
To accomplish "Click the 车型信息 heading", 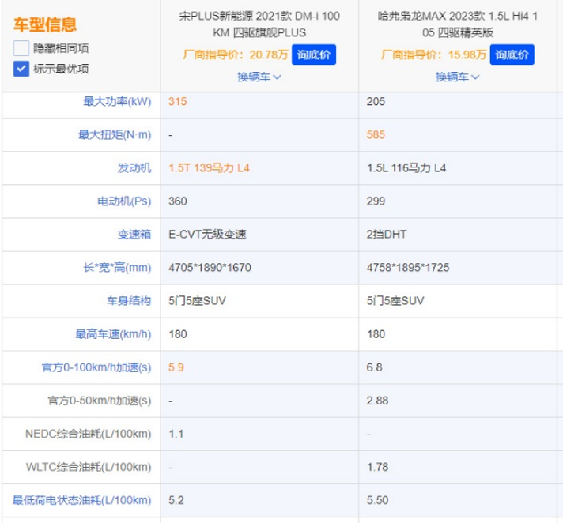I will pos(45,24).
